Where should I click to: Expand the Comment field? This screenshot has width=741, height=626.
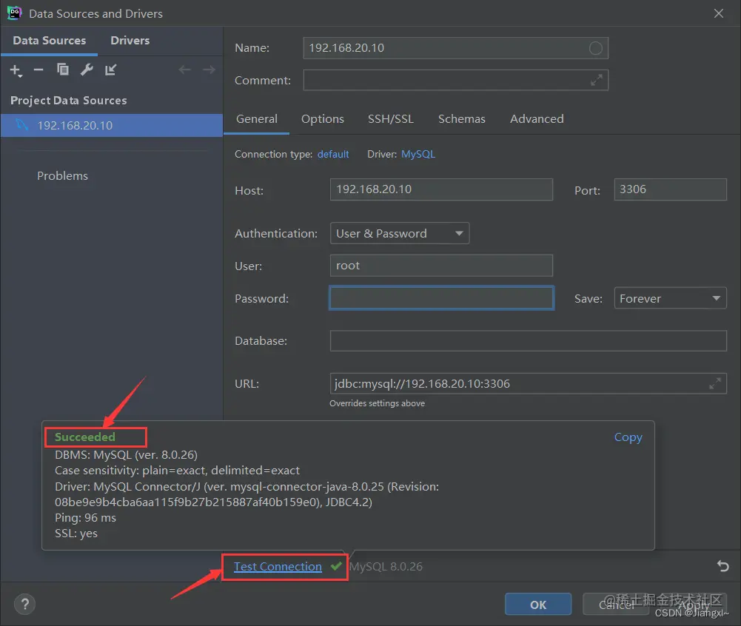[597, 81]
